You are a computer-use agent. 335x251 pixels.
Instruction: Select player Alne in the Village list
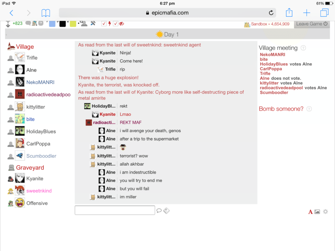pyautogui.click(x=31, y=70)
